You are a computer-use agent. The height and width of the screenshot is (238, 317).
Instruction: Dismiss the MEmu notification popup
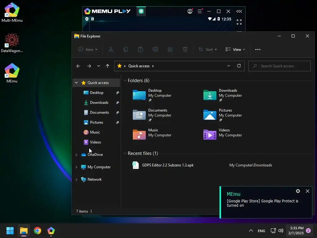pos(307,191)
